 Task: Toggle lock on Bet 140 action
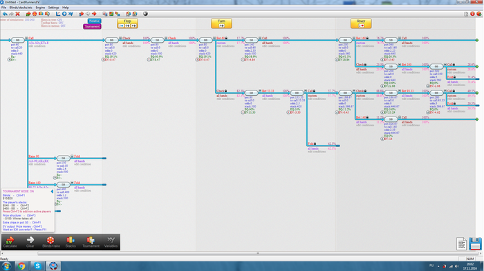[367, 117]
